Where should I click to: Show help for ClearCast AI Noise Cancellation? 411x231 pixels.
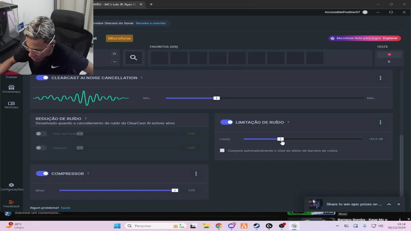(x=142, y=78)
